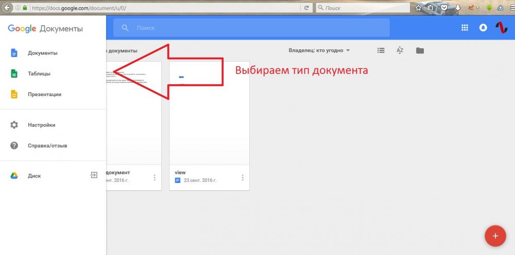Click the Google Документы logo

pyautogui.click(x=45, y=29)
